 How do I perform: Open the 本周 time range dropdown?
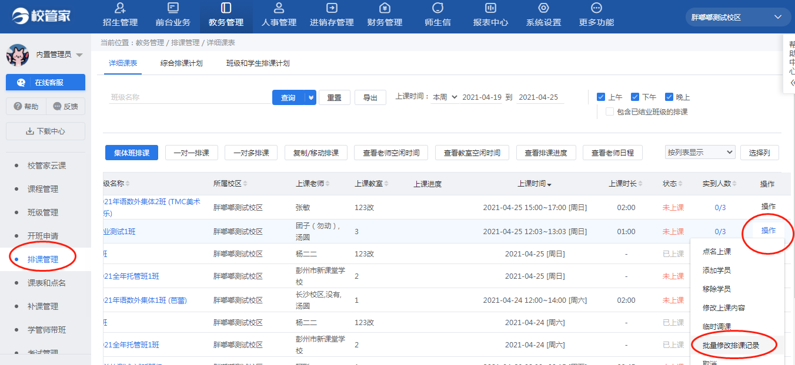[445, 97]
